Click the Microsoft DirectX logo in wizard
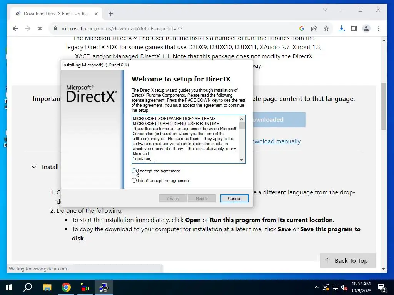 92,94
